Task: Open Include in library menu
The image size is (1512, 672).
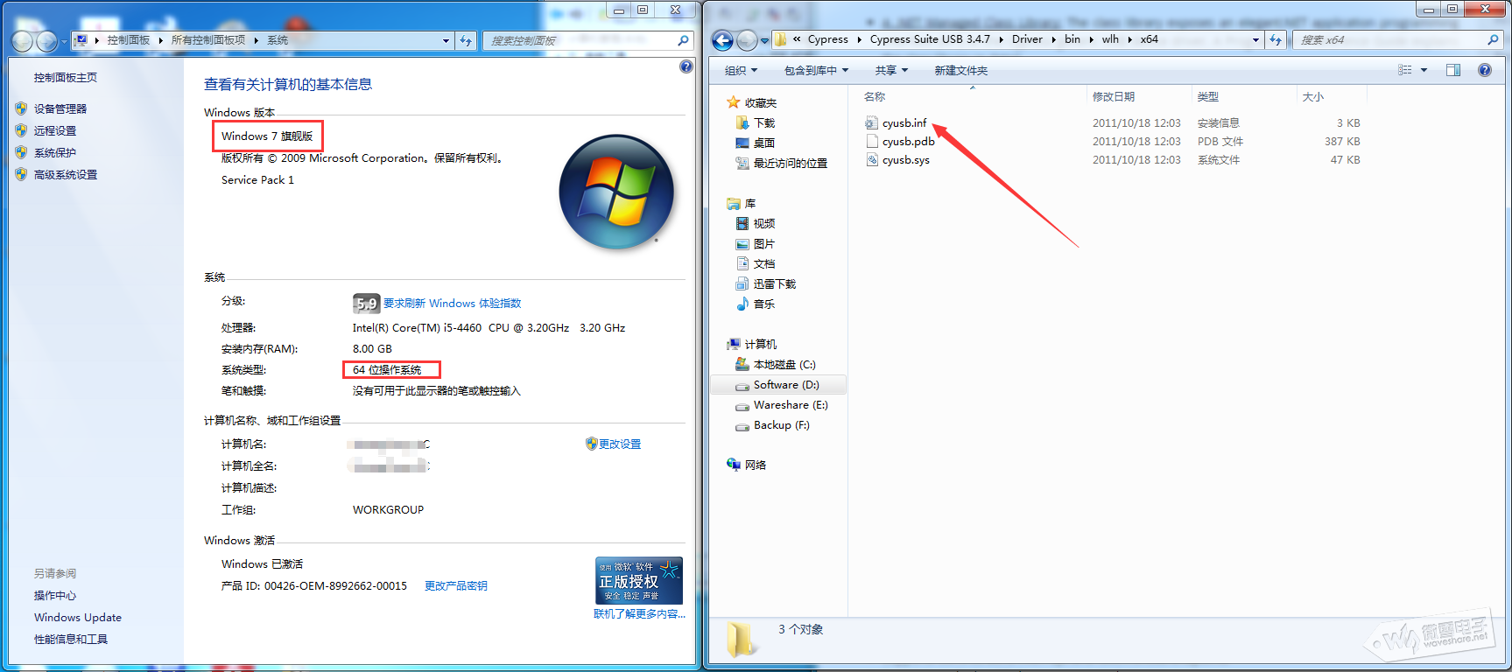Action: 816,70
